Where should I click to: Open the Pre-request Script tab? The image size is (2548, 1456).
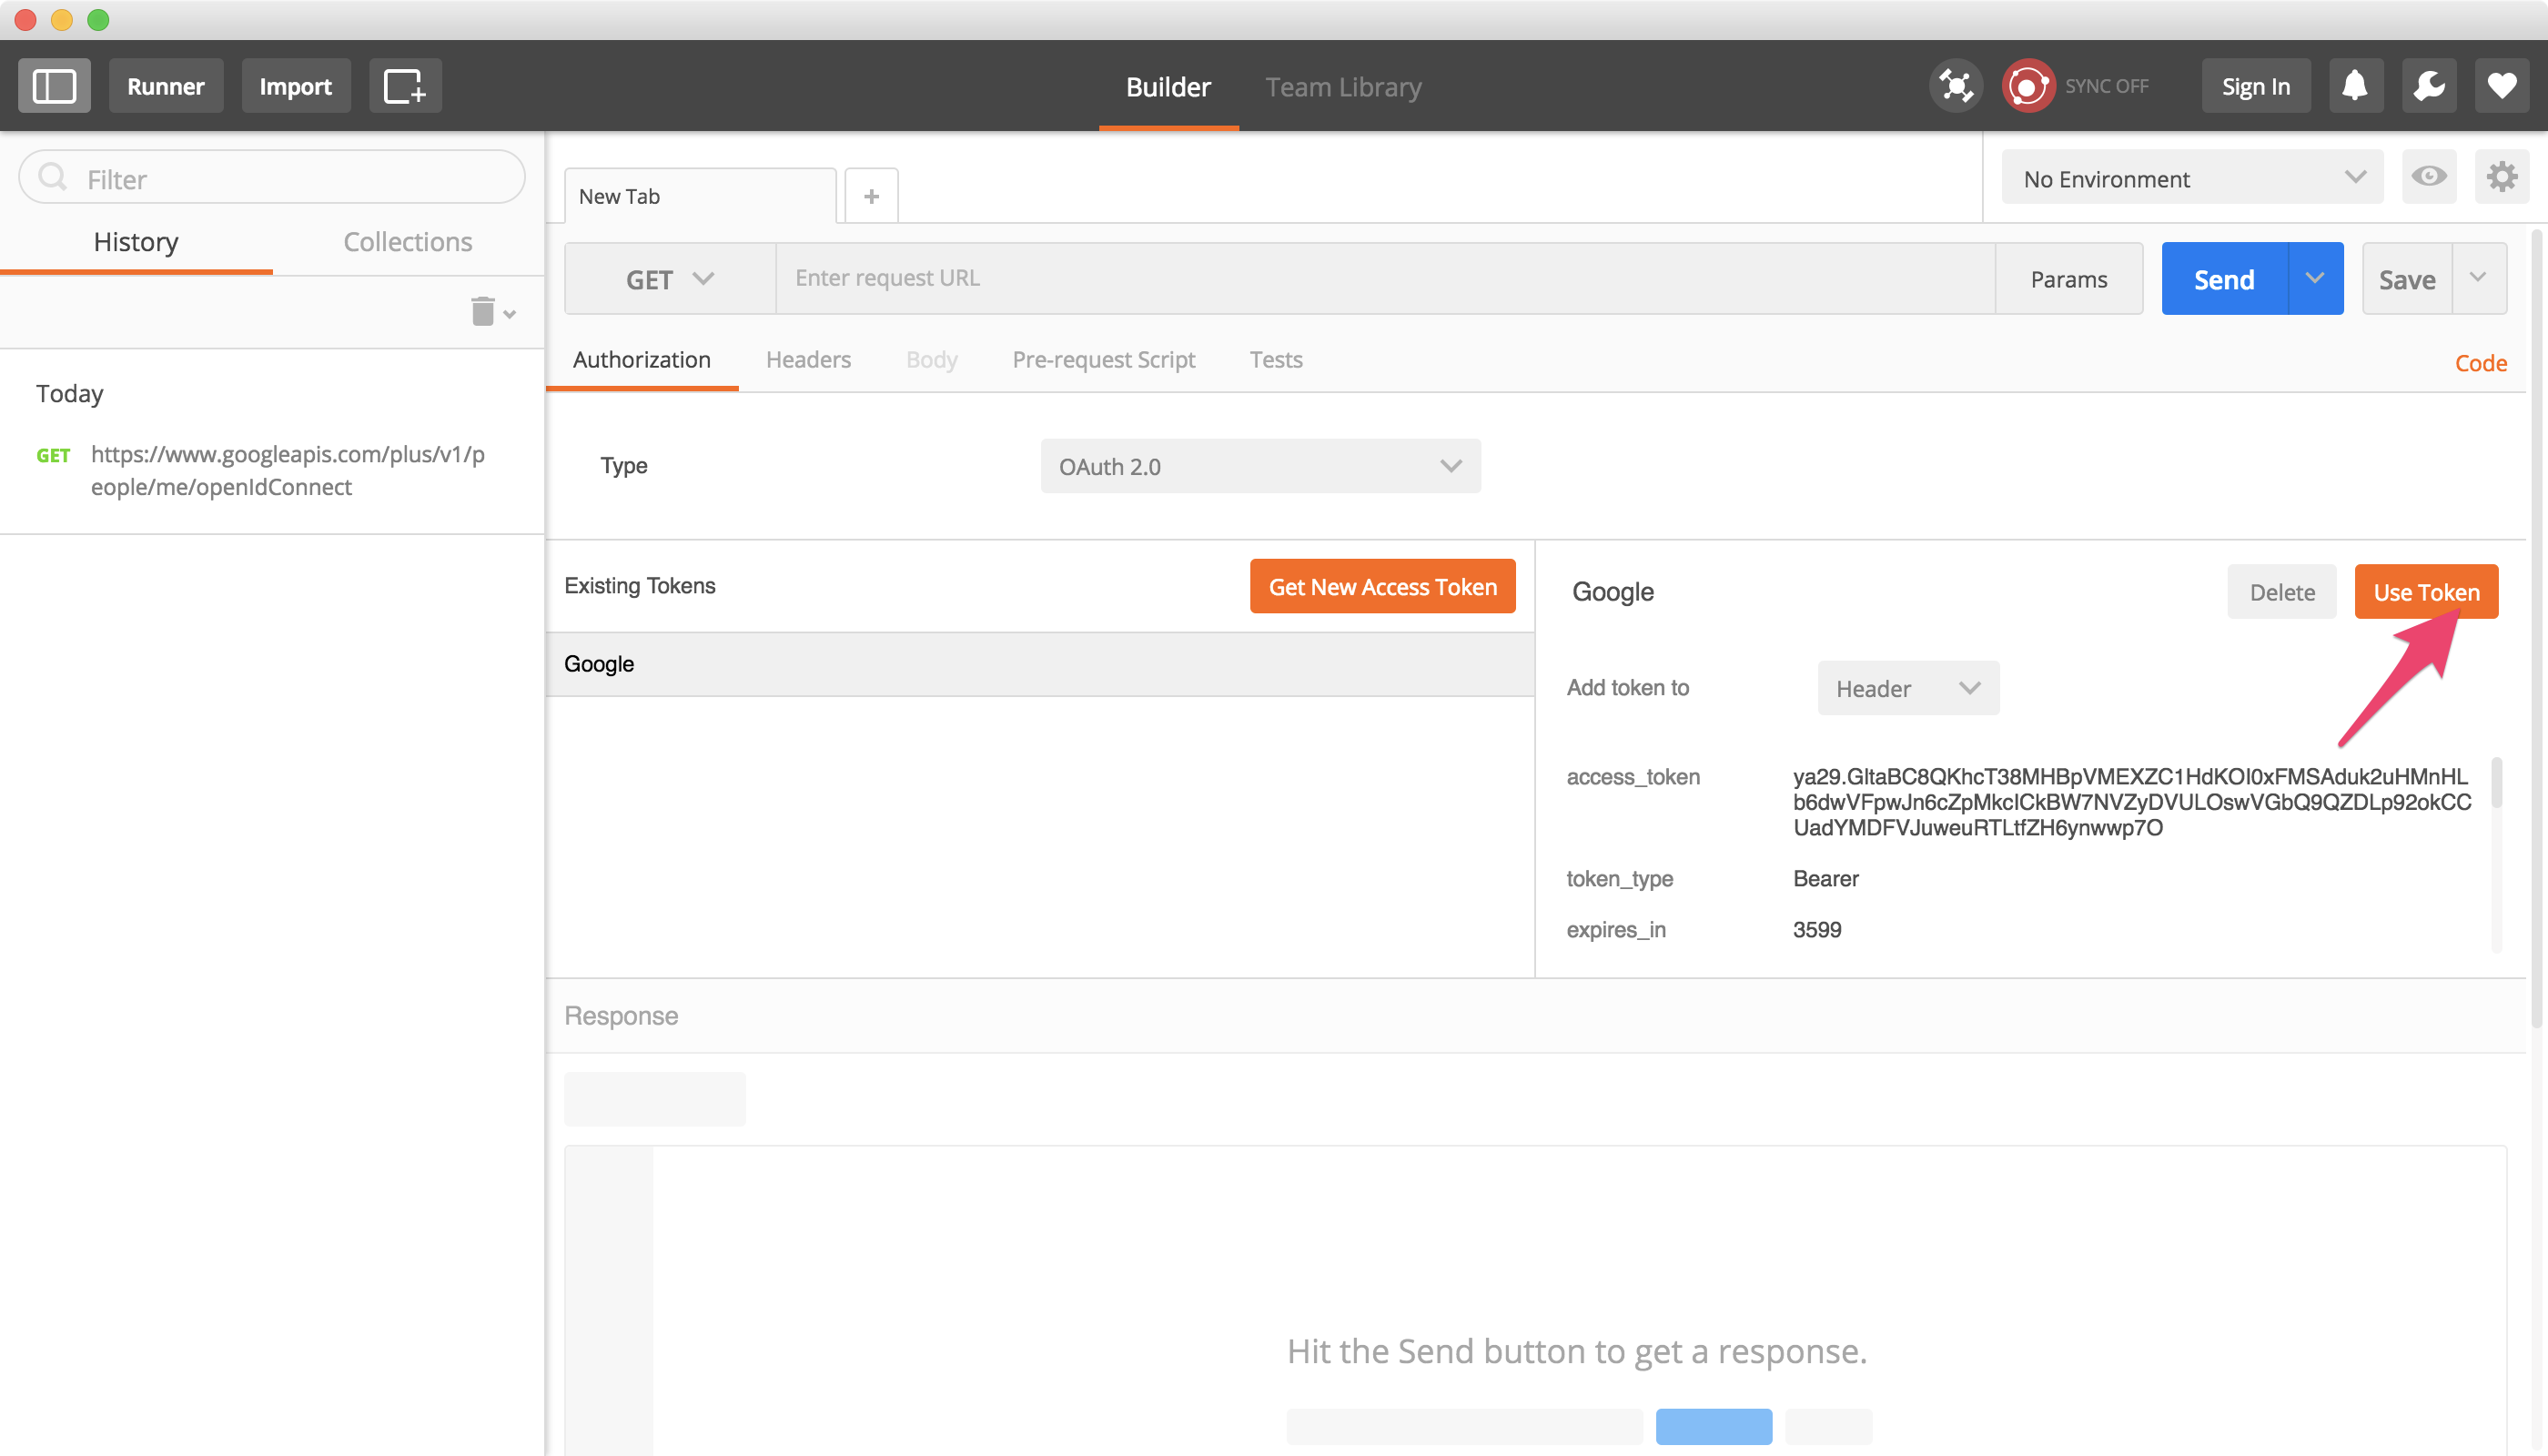pyautogui.click(x=1103, y=359)
